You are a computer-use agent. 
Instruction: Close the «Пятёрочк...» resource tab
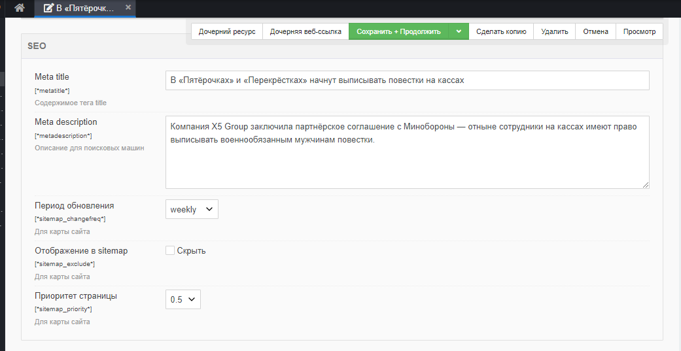(x=128, y=8)
